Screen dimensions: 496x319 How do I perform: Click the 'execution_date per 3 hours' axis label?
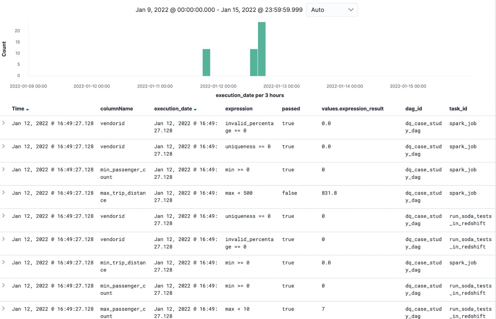coord(250,95)
